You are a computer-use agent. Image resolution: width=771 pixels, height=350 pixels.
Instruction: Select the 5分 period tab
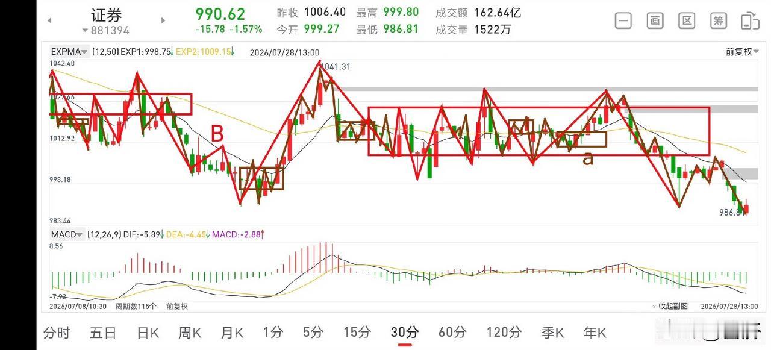[x=313, y=332]
